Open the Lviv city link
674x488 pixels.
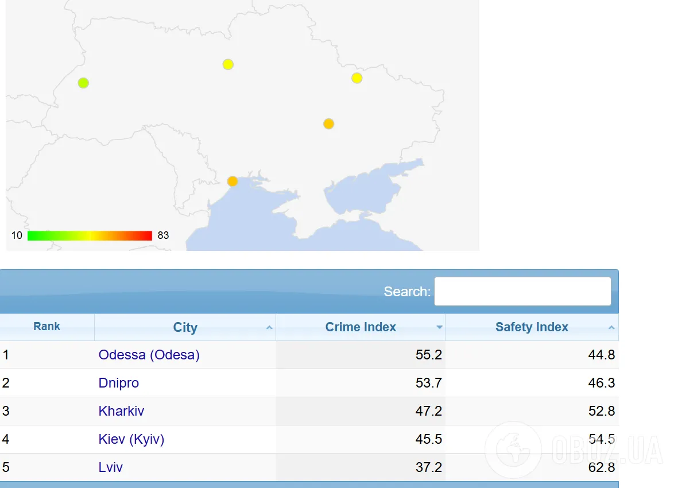[110, 467]
